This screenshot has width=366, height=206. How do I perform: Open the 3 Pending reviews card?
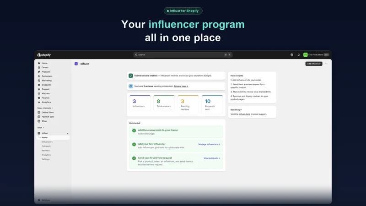click(x=188, y=104)
